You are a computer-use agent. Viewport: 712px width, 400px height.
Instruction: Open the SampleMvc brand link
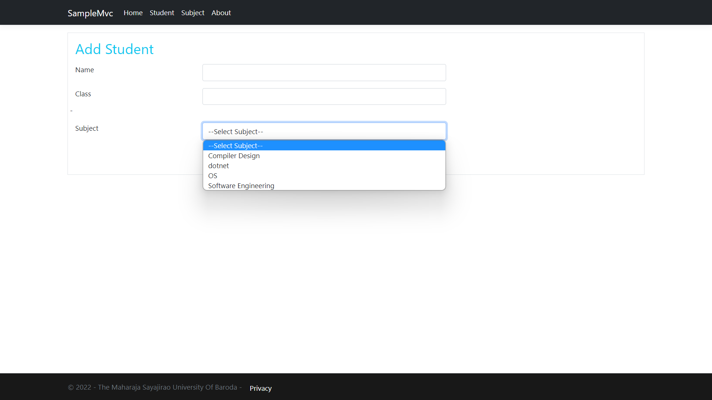coord(90,13)
